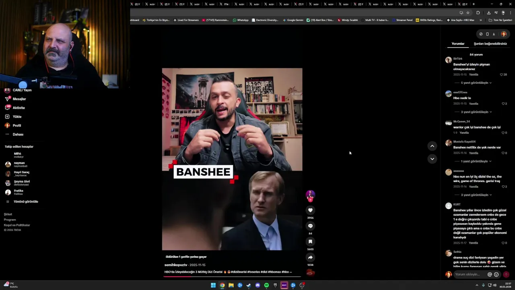Reply to BirTürk's comment with Yanıtla
Image resolution: width=515 pixels, height=290 pixels.
[474, 75]
